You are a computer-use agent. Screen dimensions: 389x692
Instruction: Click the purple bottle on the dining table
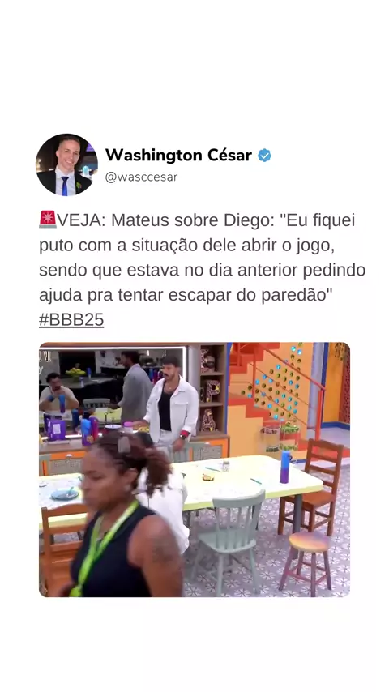(285, 467)
